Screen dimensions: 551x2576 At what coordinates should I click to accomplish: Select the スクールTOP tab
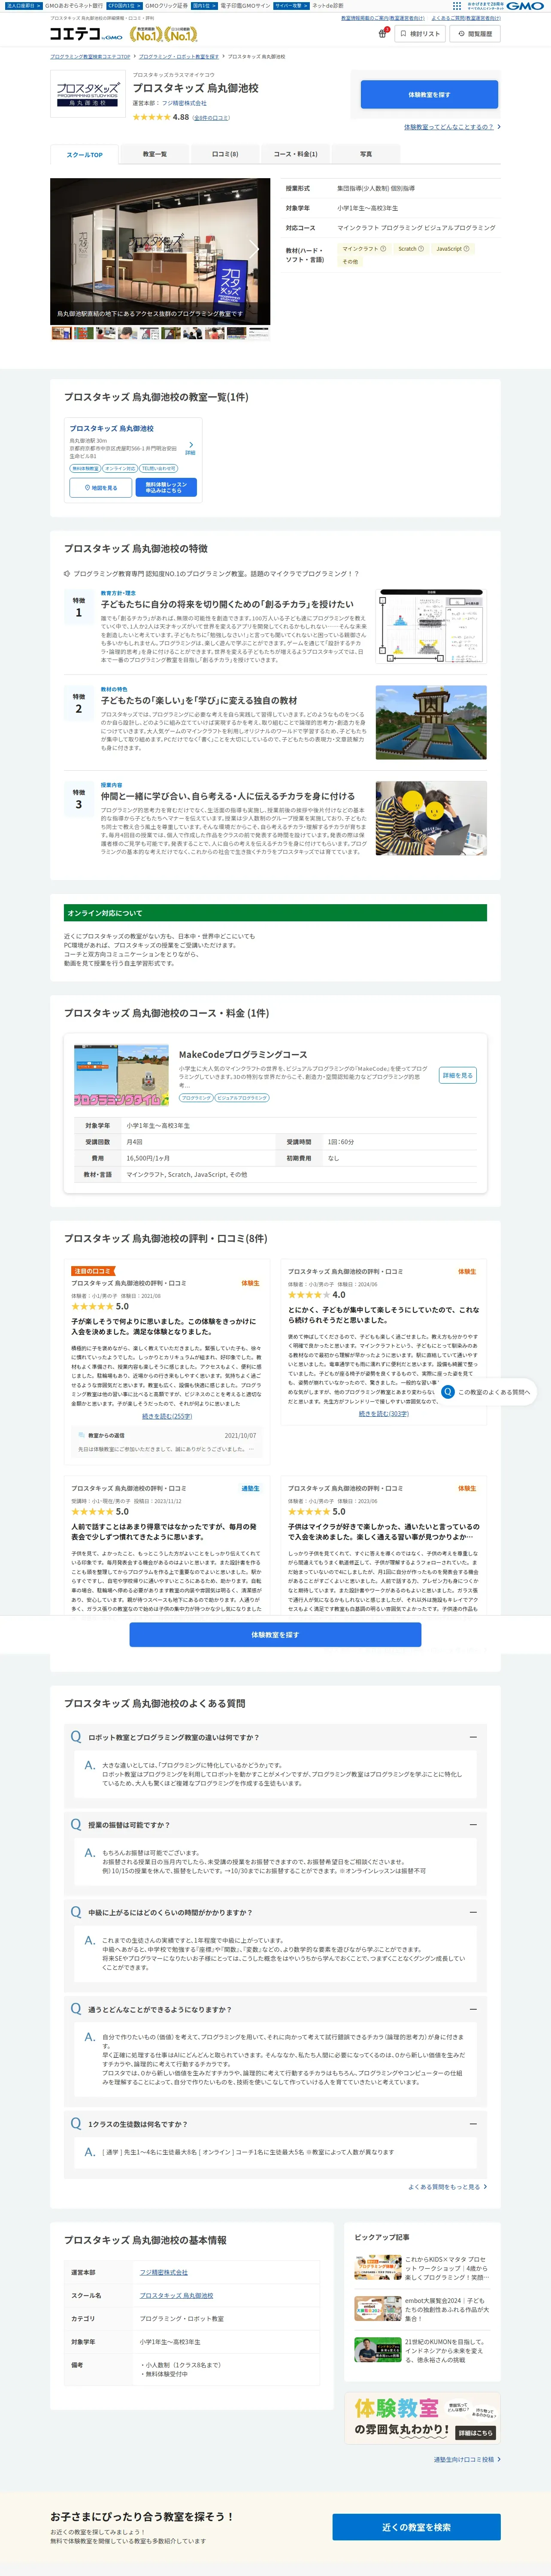pyautogui.click(x=84, y=154)
